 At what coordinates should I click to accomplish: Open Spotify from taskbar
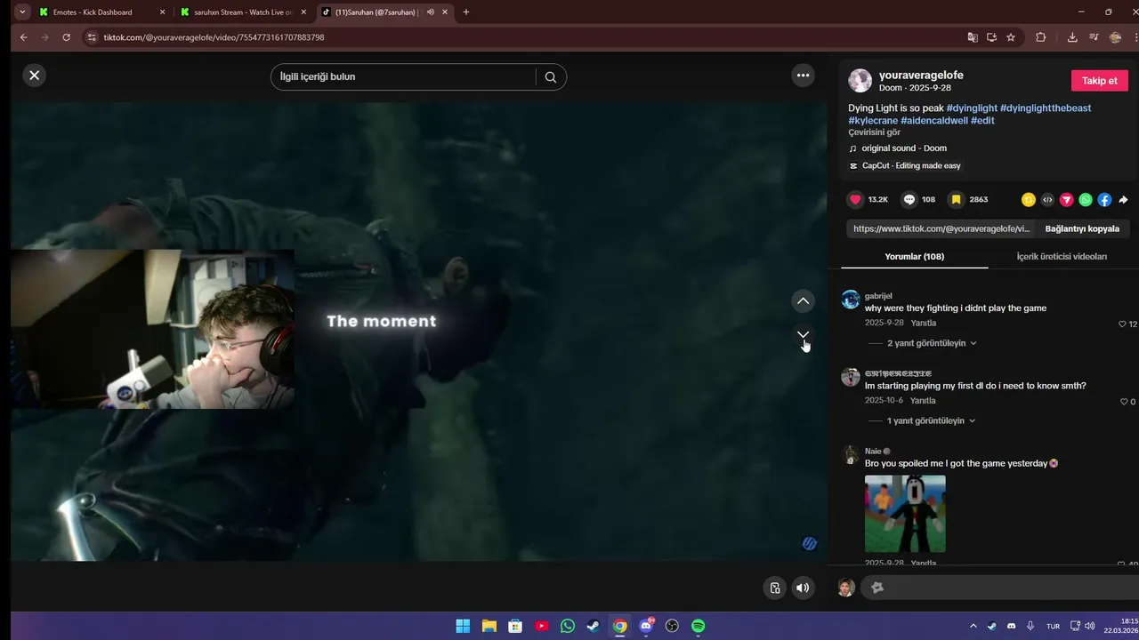tap(699, 626)
